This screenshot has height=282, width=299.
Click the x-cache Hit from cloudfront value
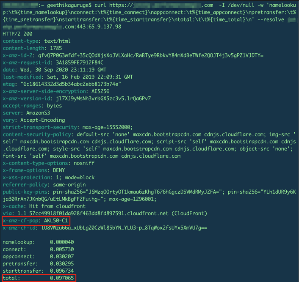[x=58, y=206]
